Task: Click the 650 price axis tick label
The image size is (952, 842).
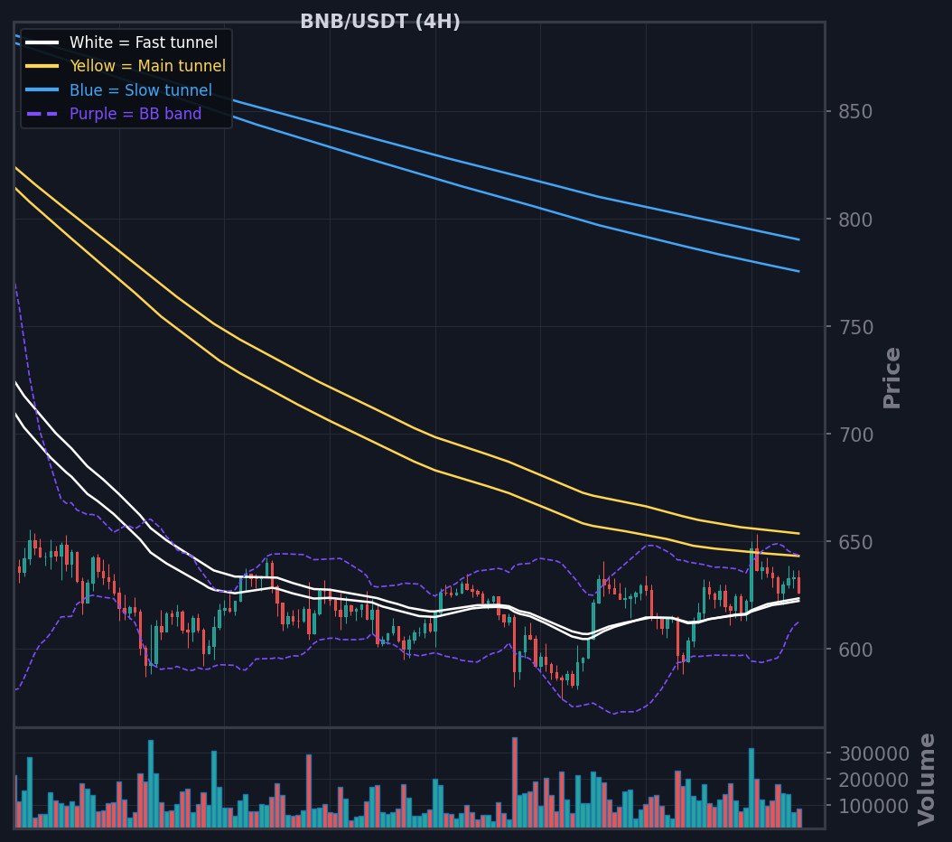Action: 855,542
